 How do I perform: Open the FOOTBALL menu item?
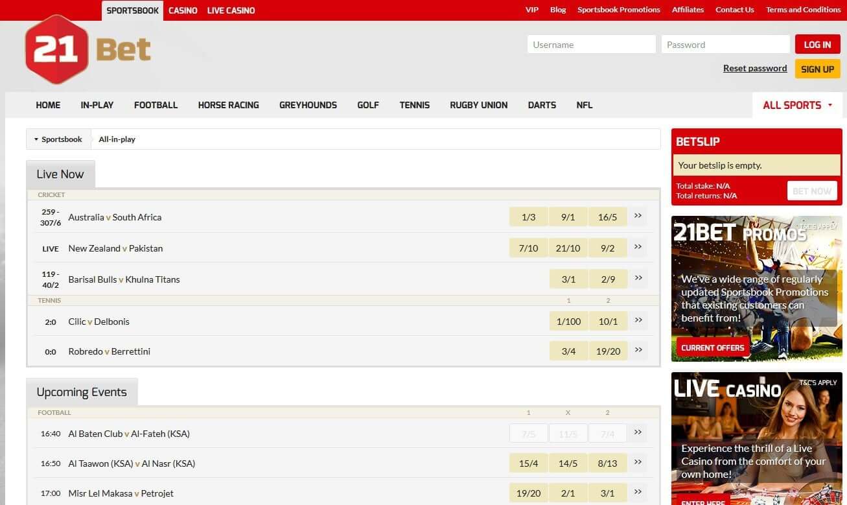(x=156, y=105)
